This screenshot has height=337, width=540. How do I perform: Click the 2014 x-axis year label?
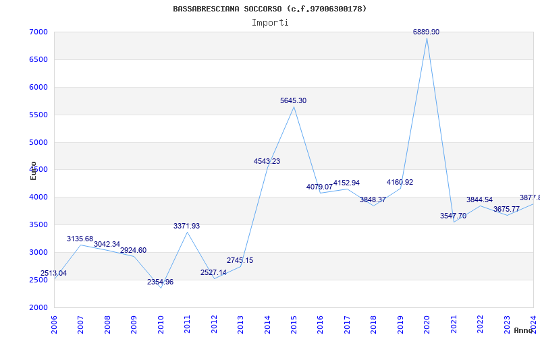[x=267, y=325]
